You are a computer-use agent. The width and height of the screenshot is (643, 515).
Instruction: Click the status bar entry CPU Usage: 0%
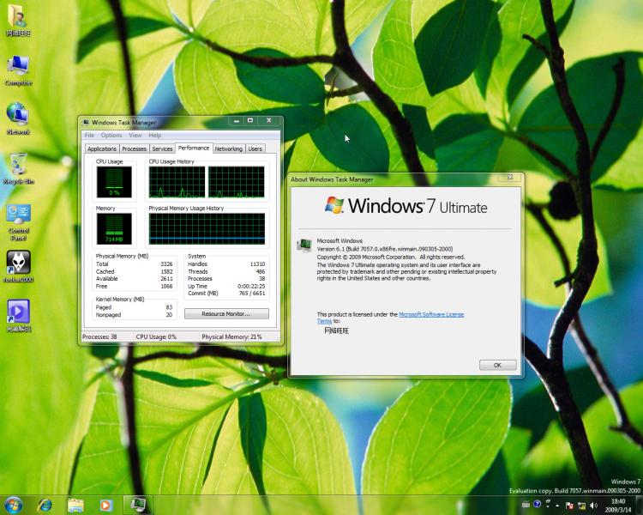156,336
